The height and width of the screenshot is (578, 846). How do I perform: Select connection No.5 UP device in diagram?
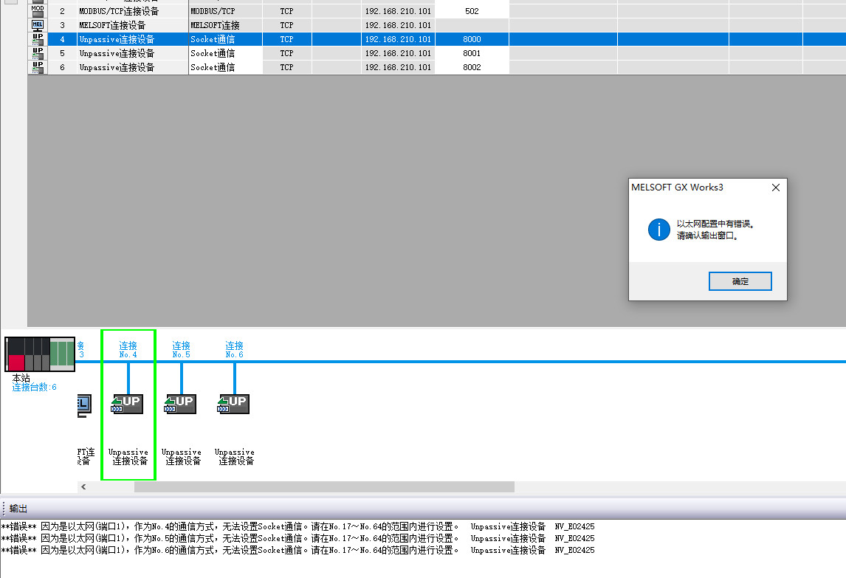[181, 405]
